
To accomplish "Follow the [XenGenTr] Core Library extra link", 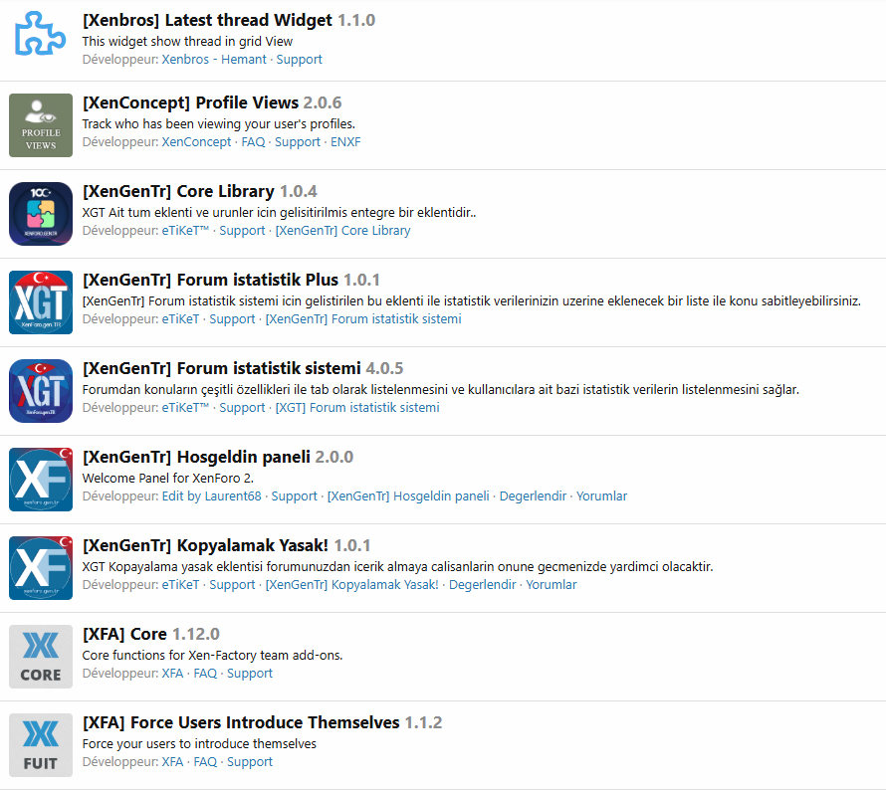I will click(343, 231).
